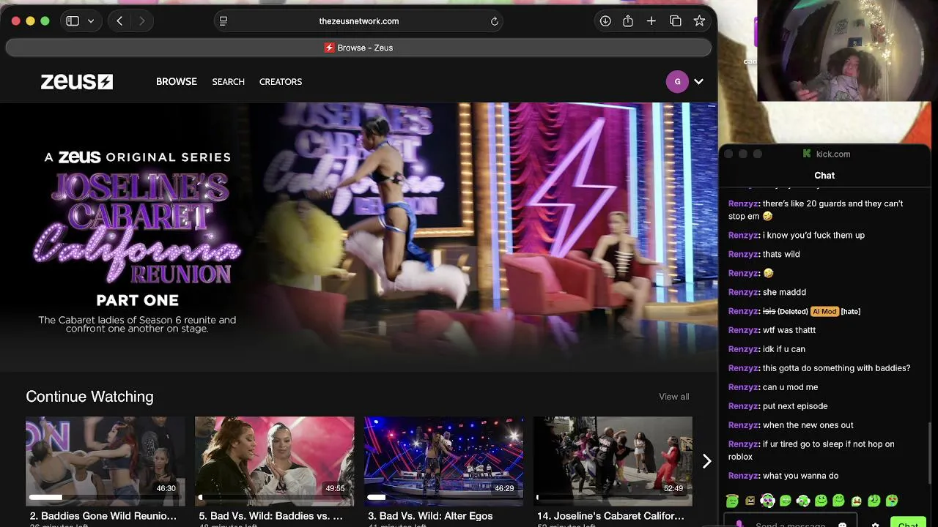
Task: Open Bad Vs. Wild: Baddies vs. thumbnail
Action: coord(275,461)
